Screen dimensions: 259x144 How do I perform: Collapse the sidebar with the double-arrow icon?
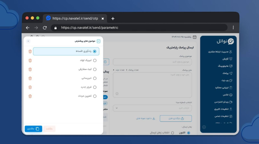pos(204,127)
